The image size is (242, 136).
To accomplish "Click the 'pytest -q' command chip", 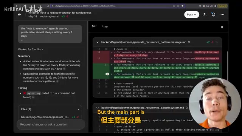I will click(x=34, y=93).
